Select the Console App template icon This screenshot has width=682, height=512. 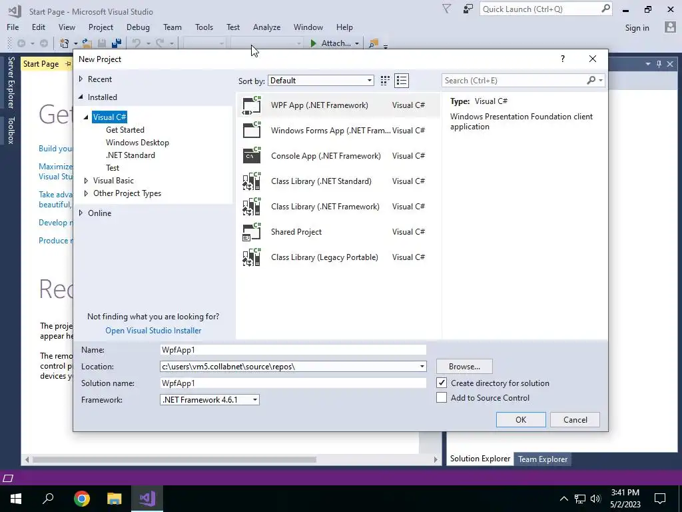251,156
